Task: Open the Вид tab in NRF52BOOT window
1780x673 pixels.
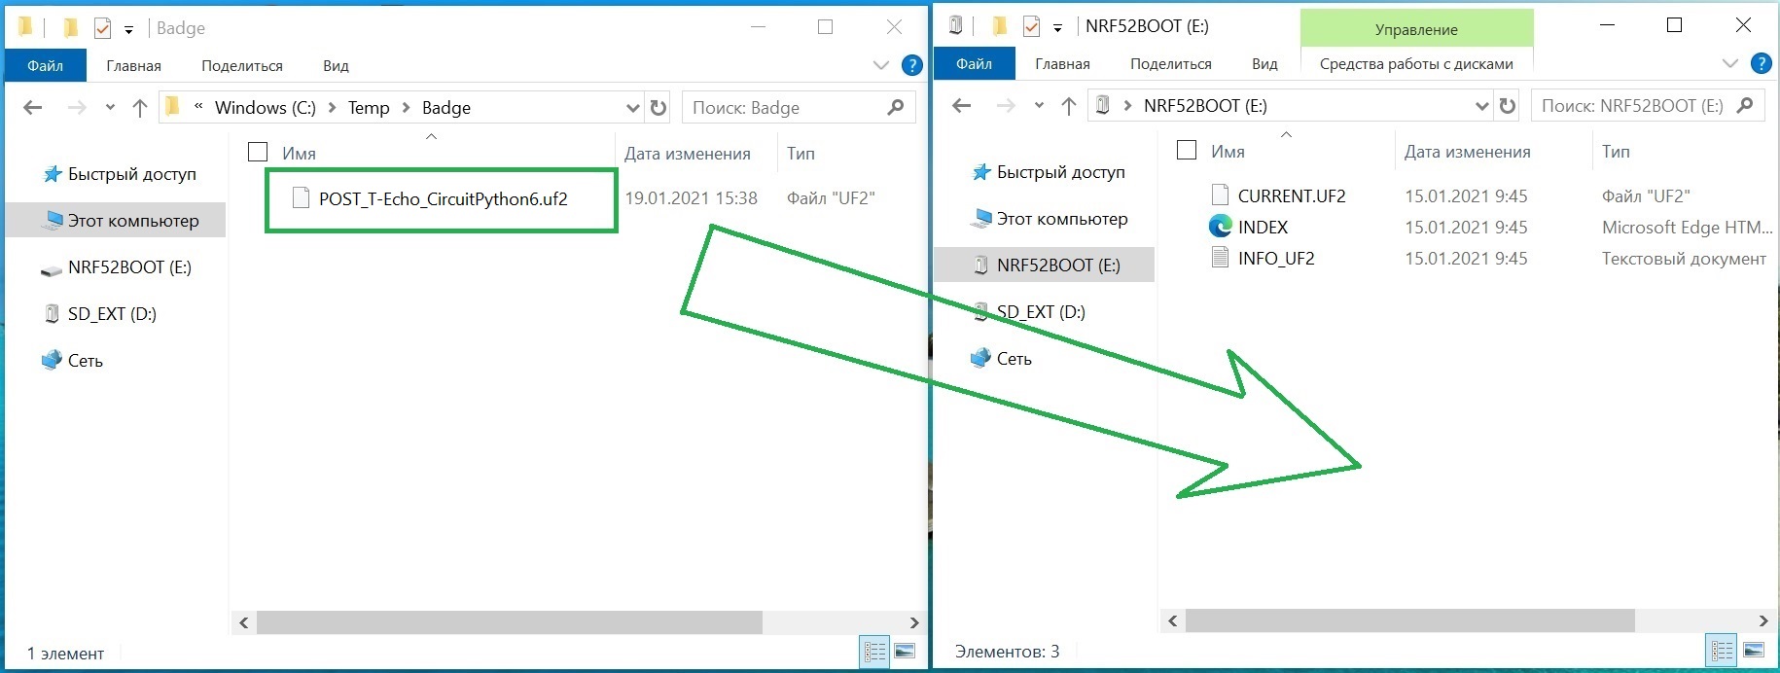Action: tap(1264, 63)
